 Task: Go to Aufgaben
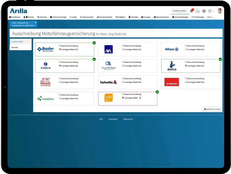pyautogui.click(x=120, y=17)
